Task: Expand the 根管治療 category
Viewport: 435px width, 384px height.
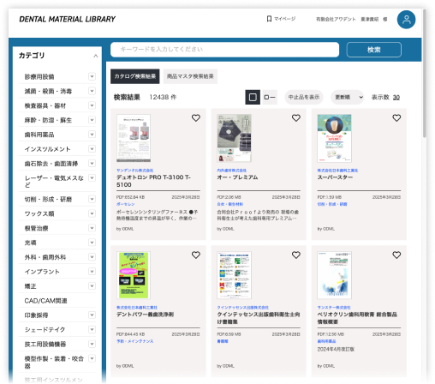Action: coord(92,228)
